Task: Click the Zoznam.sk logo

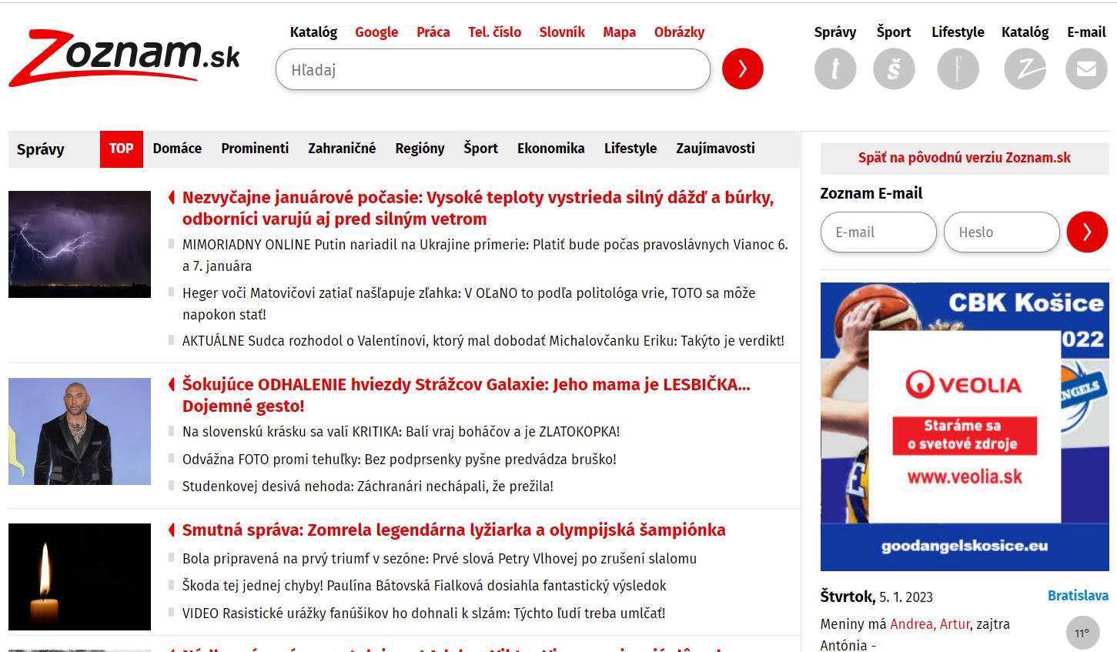Action: [x=124, y=58]
